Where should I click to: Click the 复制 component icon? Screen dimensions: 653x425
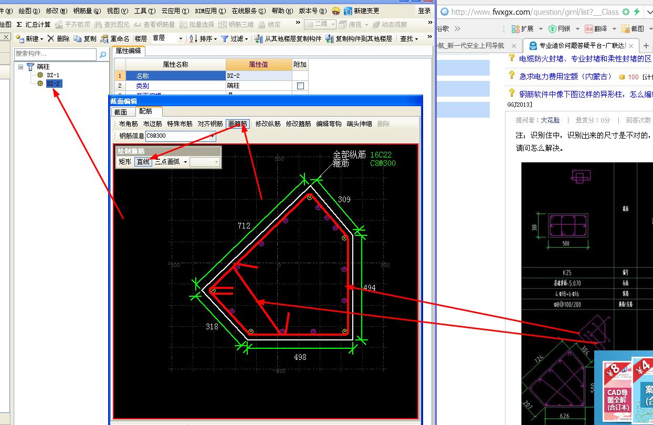click(78, 39)
